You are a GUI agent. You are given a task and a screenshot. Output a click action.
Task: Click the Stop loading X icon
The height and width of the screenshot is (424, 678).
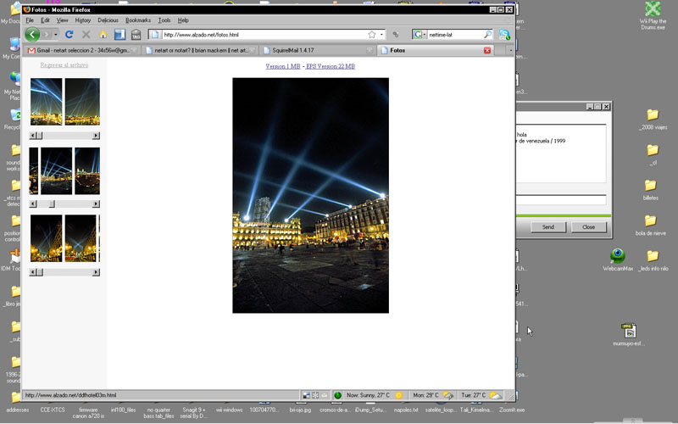[86, 35]
